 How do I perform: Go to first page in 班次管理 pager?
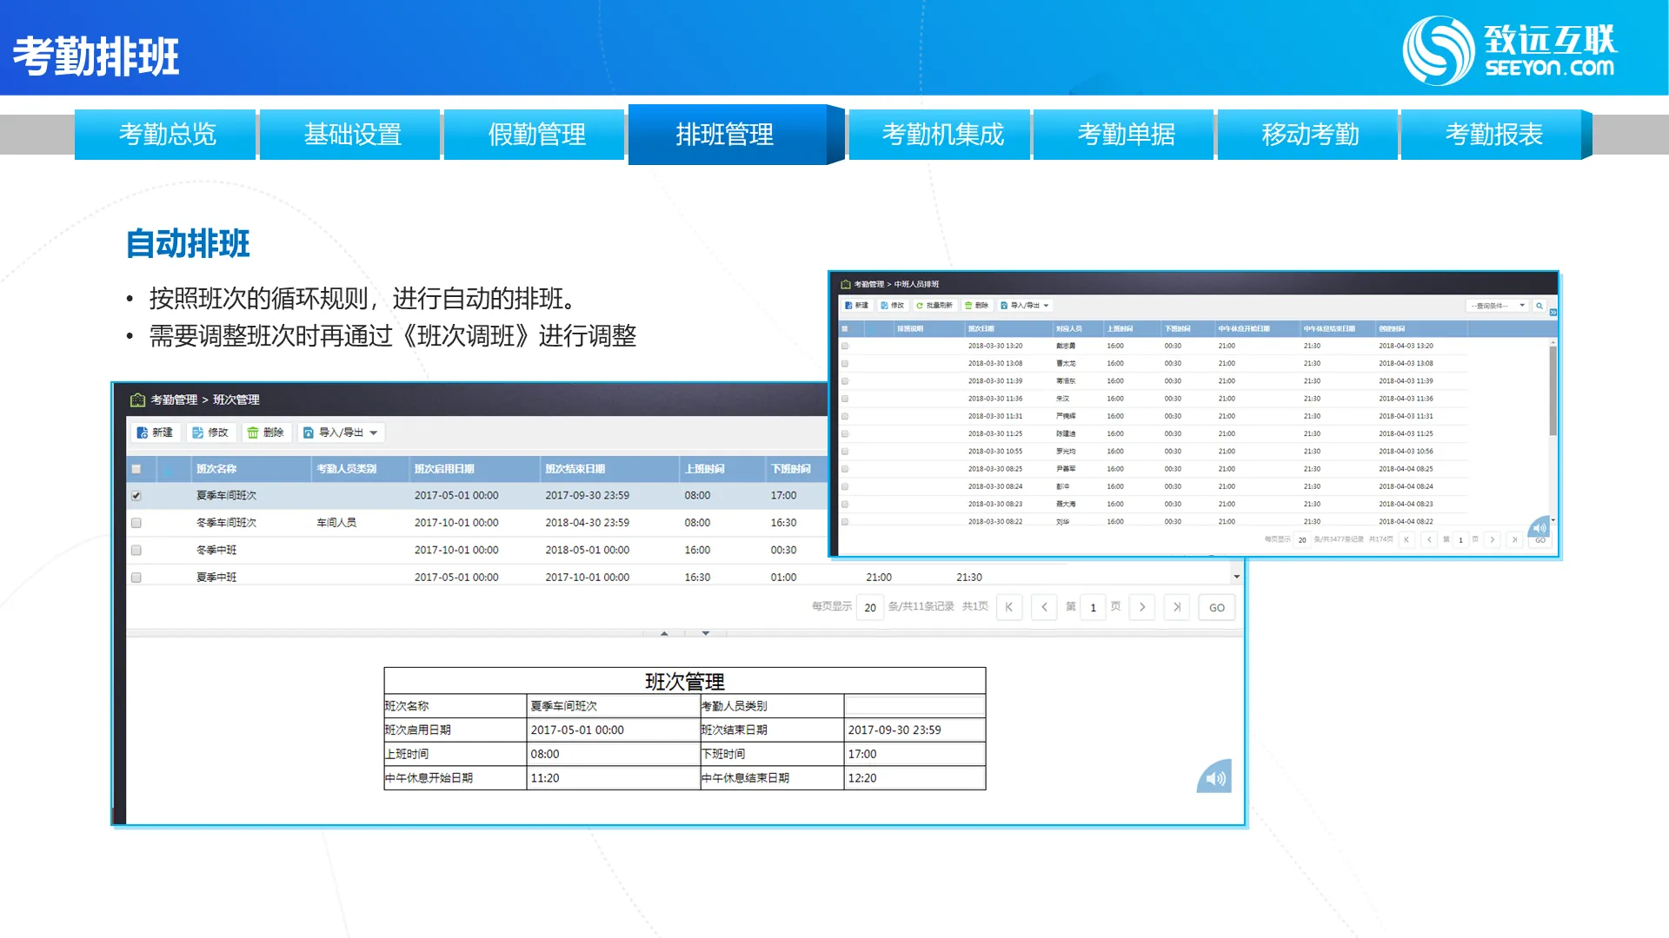1009,607
